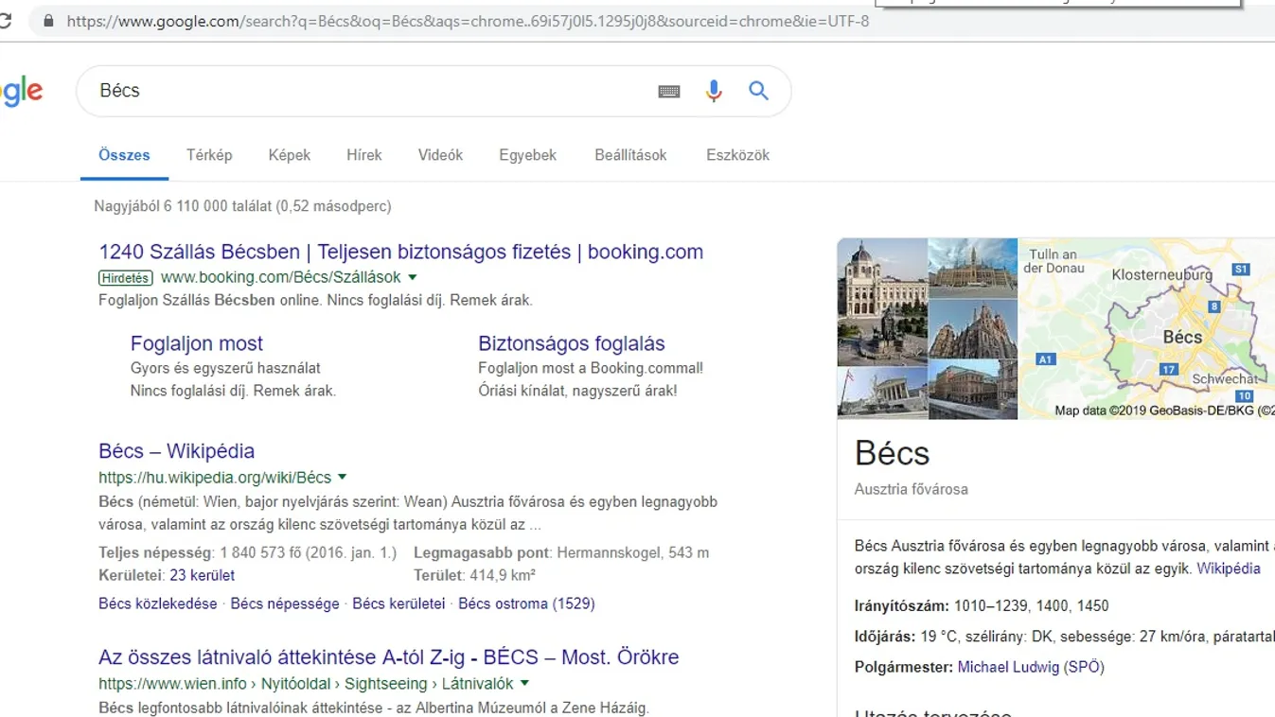Open the 23 kerület link

tap(203, 575)
